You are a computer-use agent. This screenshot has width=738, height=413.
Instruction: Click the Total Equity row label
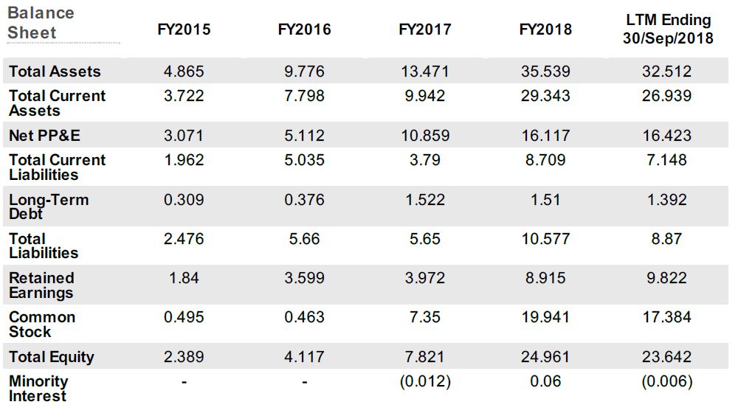tap(52, 357)
